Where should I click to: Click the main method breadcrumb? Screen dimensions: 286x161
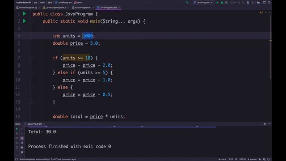(78, 3)
